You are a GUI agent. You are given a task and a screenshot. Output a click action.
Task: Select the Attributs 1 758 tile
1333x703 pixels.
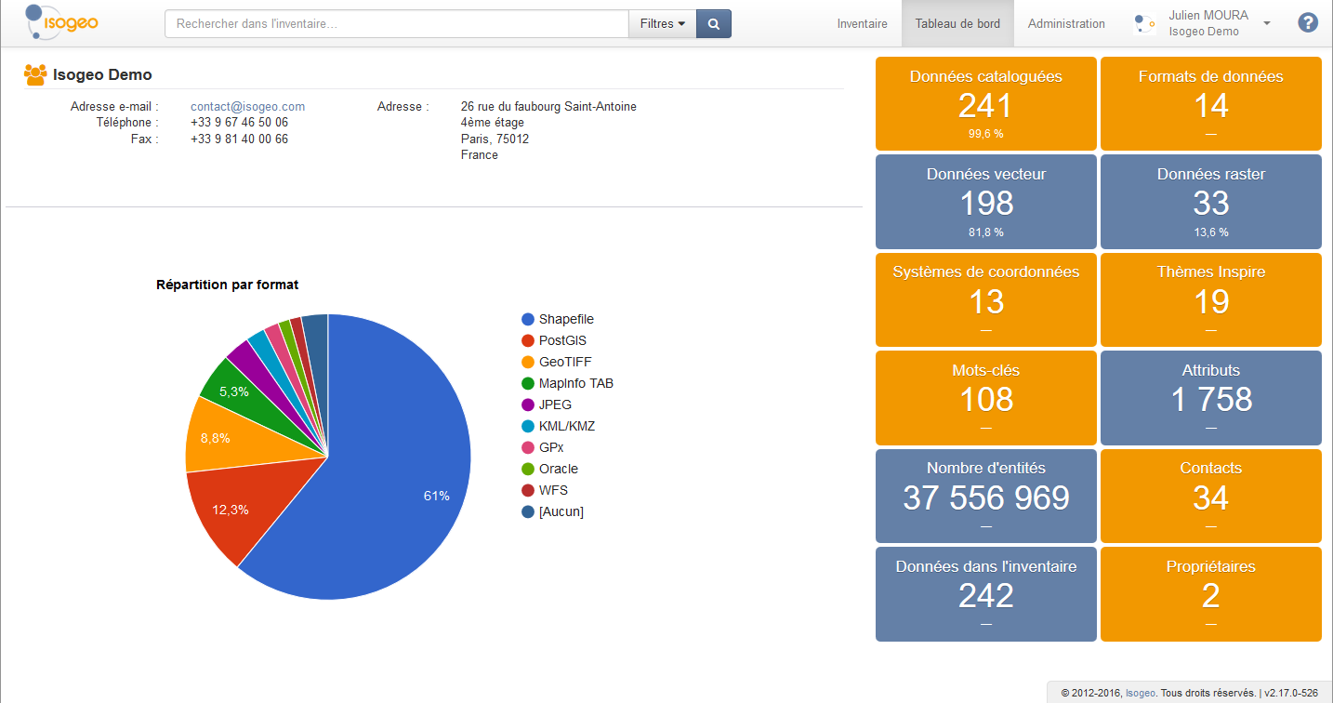point(1211,398)
